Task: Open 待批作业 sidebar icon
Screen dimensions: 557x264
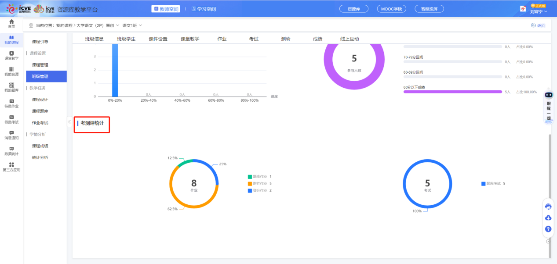Action: (x=11, y=103)
